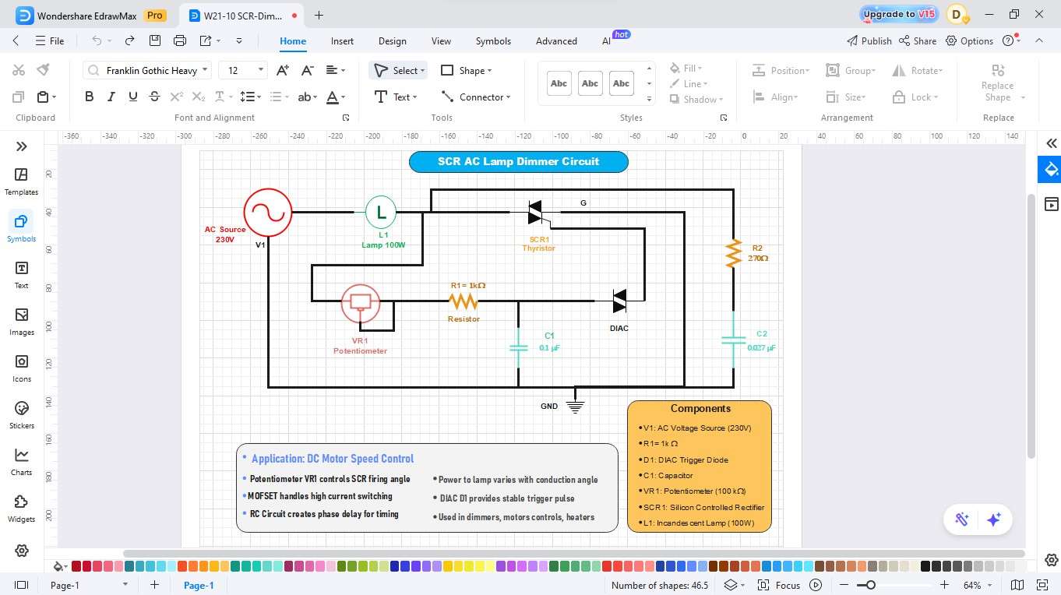
Task: Click the Redo arrow icon
Action: click(x=129, y=40)
